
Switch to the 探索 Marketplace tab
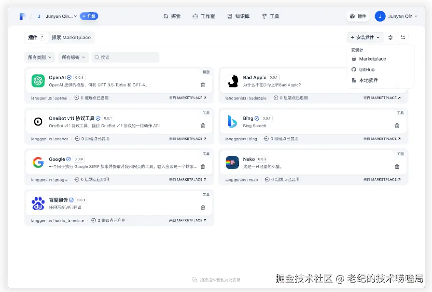point(71,37)
